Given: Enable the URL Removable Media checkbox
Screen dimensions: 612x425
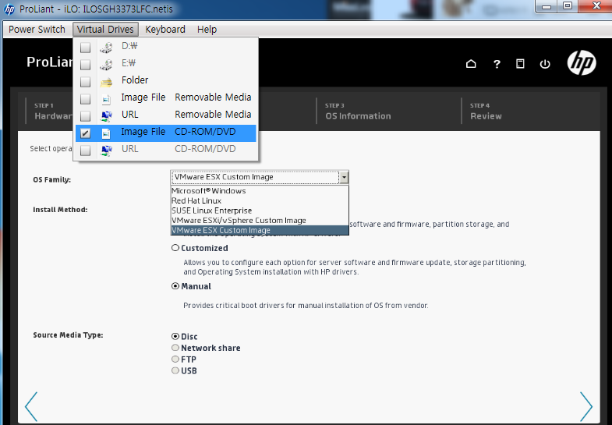Looking at the screenshot, I should click(85, 116).
